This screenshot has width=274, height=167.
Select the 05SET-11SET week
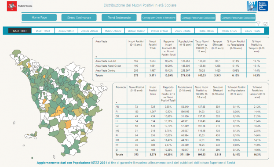pos(43,31)
